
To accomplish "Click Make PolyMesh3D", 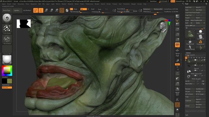I will 198,20.
